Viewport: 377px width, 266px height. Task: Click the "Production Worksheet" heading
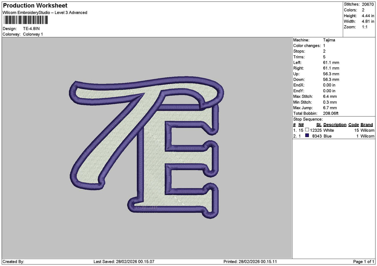35,5
